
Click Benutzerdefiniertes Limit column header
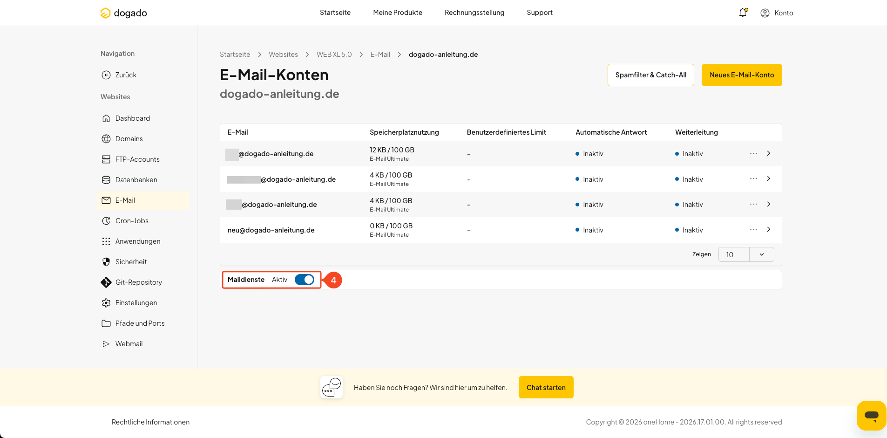tap(507, 132)
